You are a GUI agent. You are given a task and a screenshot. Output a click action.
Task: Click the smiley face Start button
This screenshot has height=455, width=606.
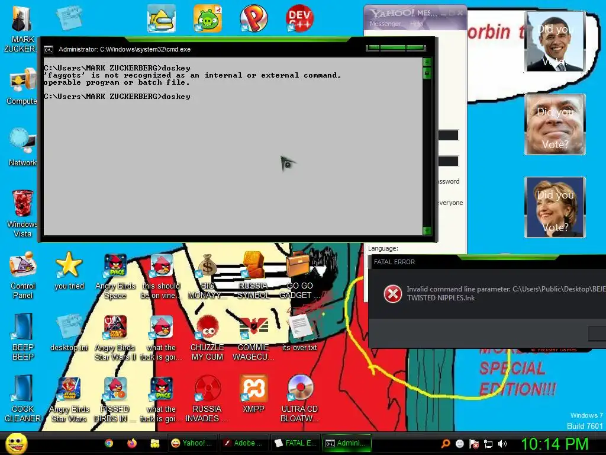click(16, 443)
